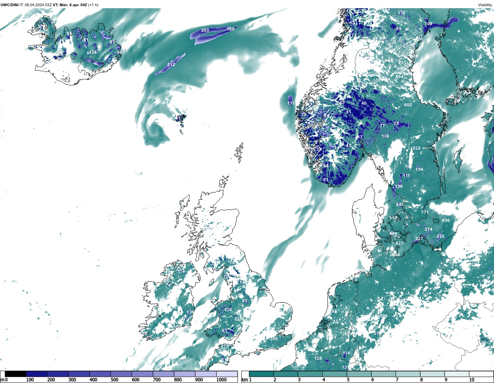Image resolution: width=494 pixels, height=383 pixels.
Task: Click the '836' value near Bornholm
Action: point(446,220)
